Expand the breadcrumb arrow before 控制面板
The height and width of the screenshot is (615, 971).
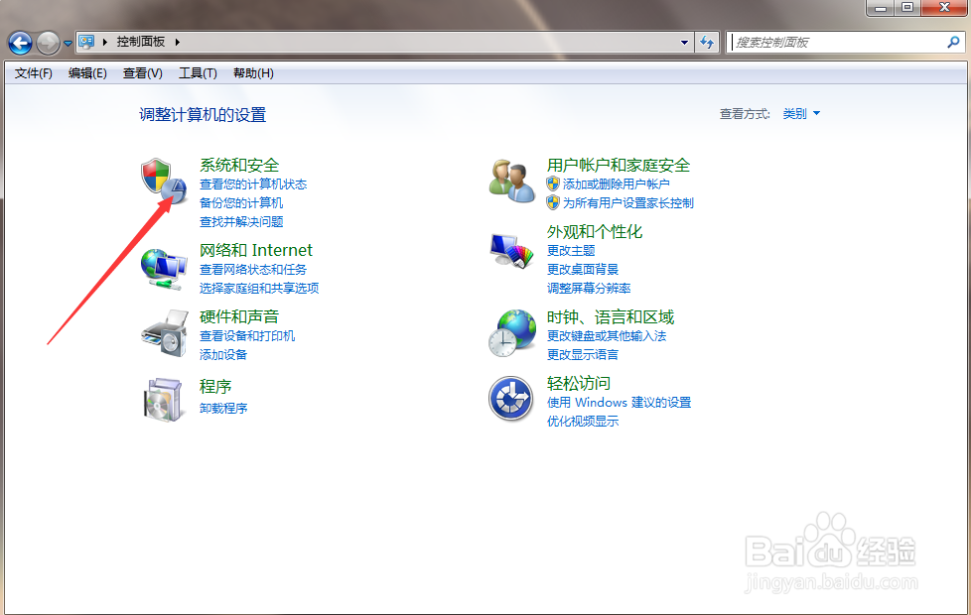[104, 42]
